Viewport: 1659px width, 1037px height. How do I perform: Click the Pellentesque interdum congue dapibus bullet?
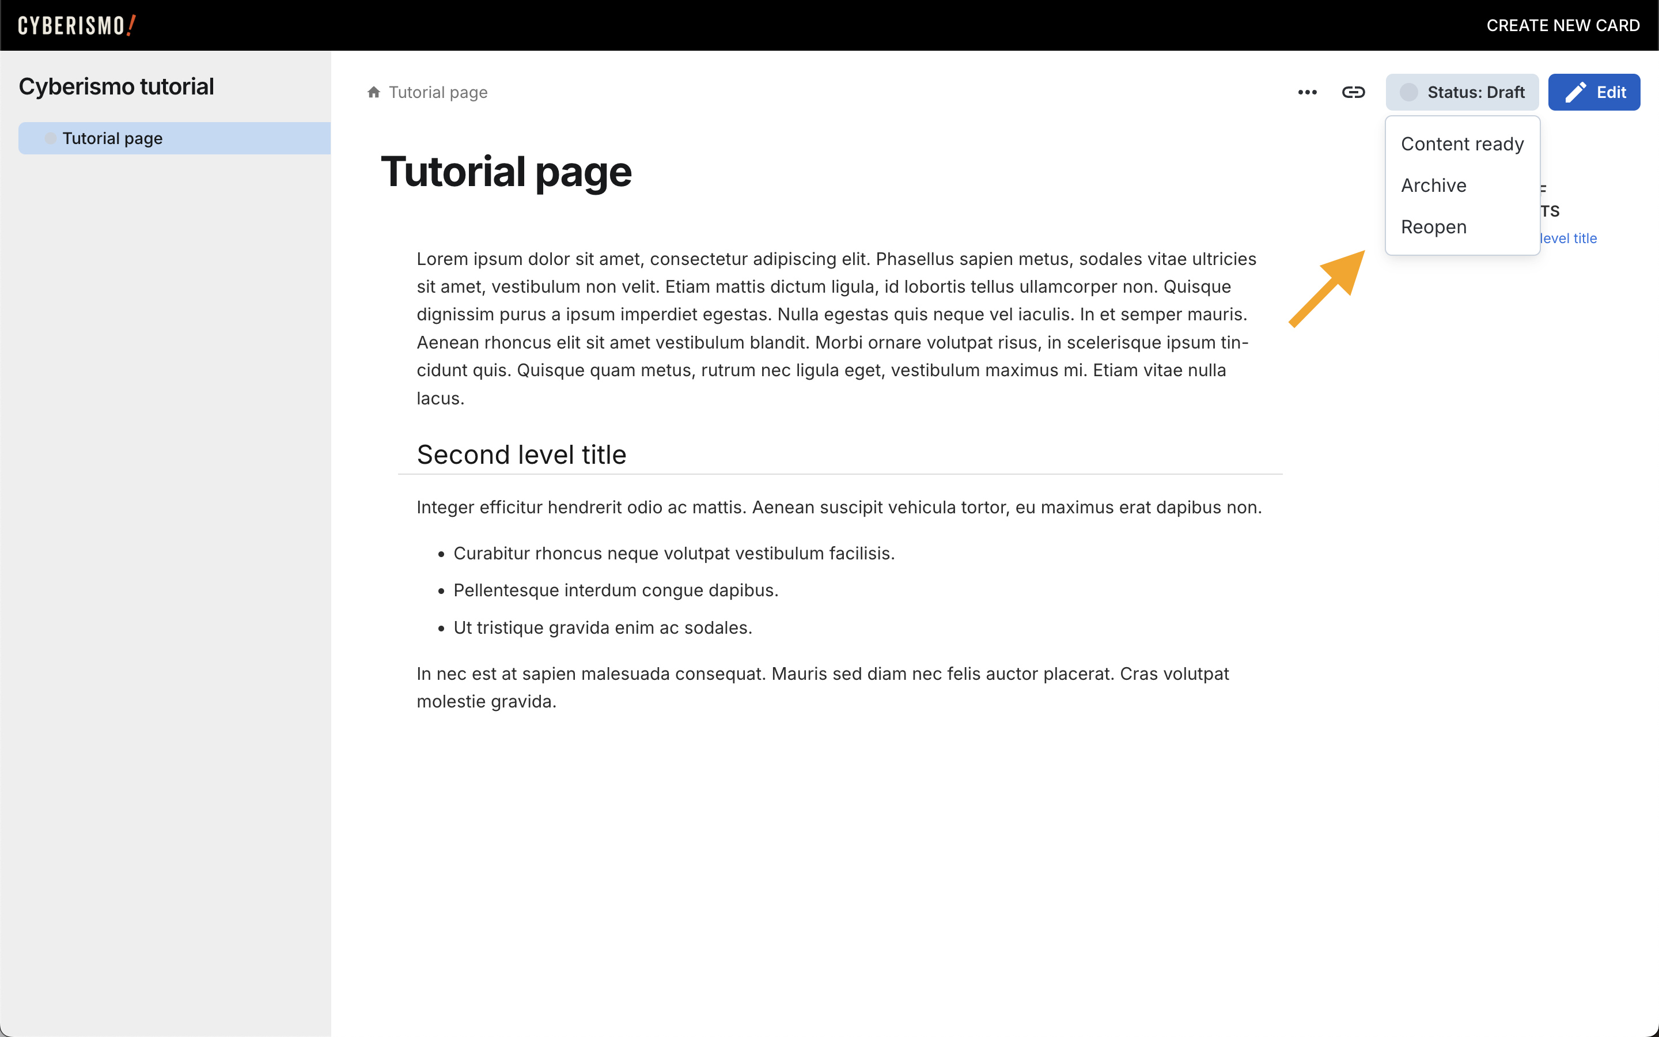coord(616,591)
